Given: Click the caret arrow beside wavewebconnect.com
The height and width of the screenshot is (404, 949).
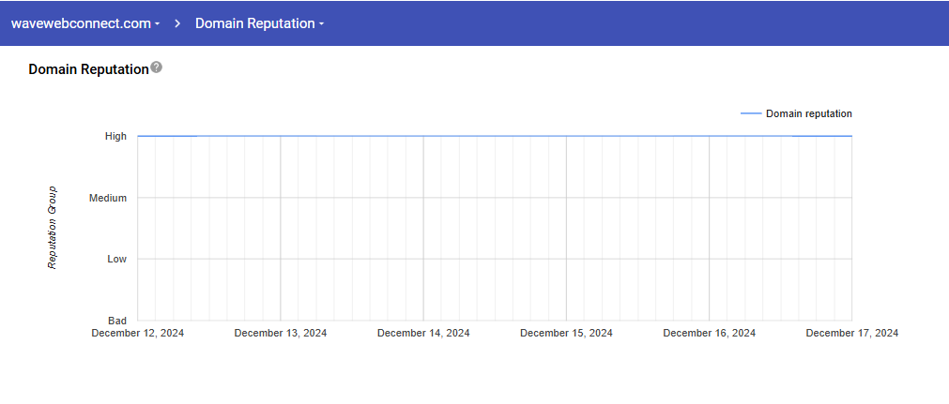Looking at the screenshot, I should (x=157, y=24).
